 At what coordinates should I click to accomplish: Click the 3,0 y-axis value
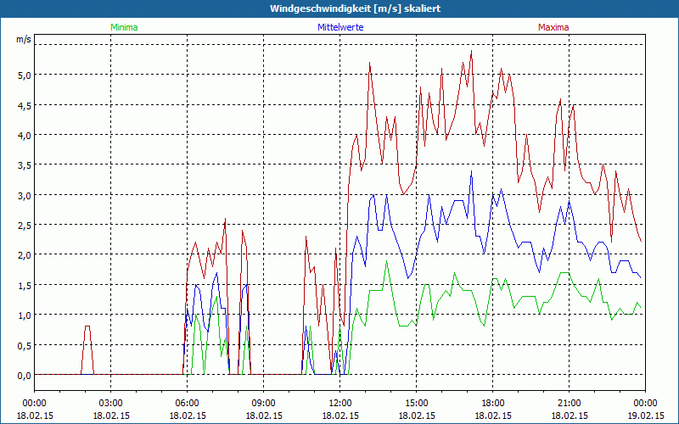point(25,195)
